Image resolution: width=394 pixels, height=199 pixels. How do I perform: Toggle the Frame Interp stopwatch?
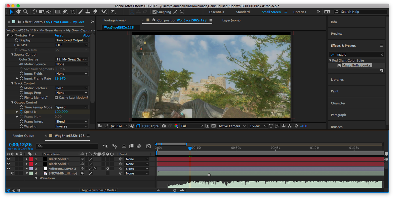pyautogui.click(x=21, y=122)
